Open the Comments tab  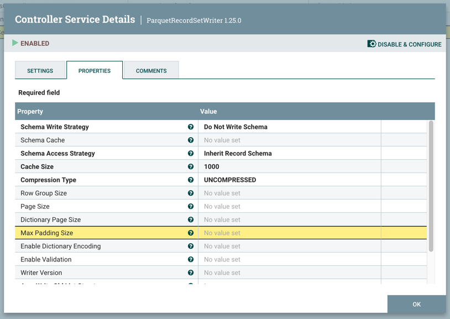pyautogui.click(x=151, y=71)
